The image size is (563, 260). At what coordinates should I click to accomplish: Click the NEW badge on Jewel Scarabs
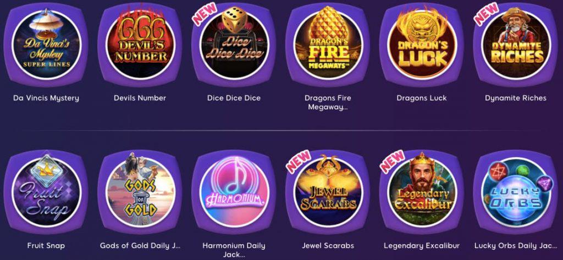click(299, 162)
